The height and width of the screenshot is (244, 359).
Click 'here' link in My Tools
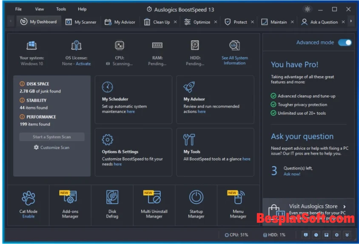point(246,159)
